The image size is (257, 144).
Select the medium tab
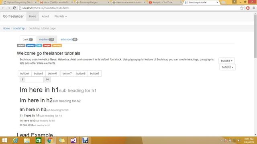click(47, 39)
